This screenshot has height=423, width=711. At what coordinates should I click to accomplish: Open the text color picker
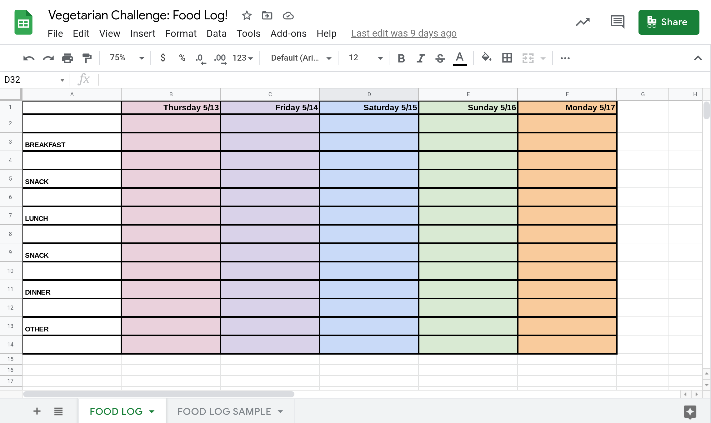coord(460,58)
